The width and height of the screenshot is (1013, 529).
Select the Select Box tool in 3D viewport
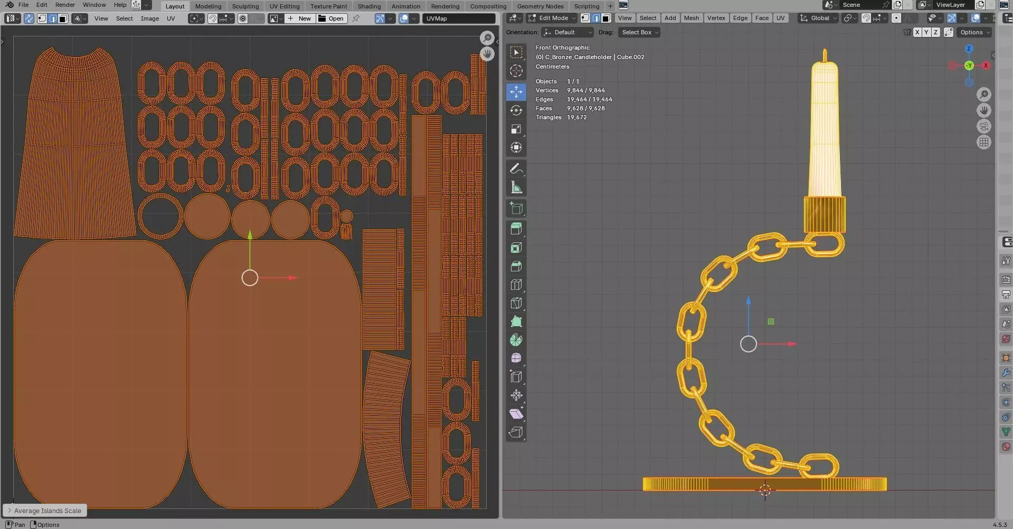(516, 52)
